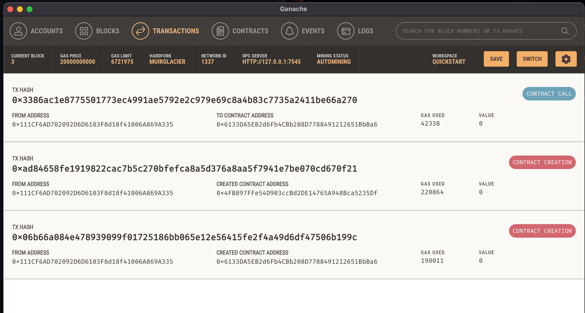This screenshot has width=585, height=313.
Task: Click from address in tx 0x06b66a08
Action: pyautogui.click(x=93, y=261)
